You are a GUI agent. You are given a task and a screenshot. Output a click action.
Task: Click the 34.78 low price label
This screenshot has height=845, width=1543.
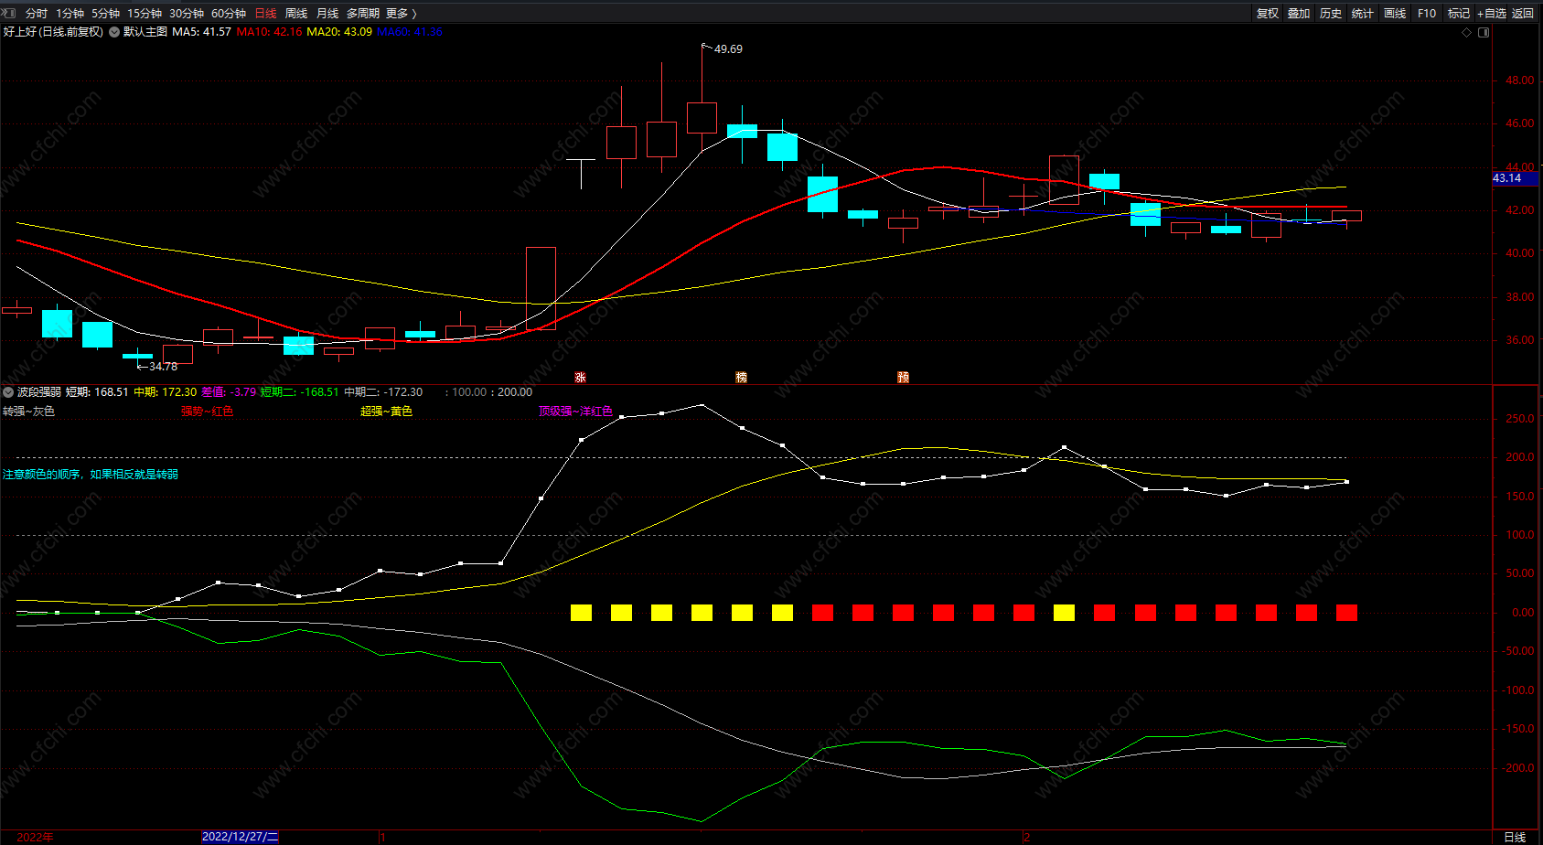[163, 367]
